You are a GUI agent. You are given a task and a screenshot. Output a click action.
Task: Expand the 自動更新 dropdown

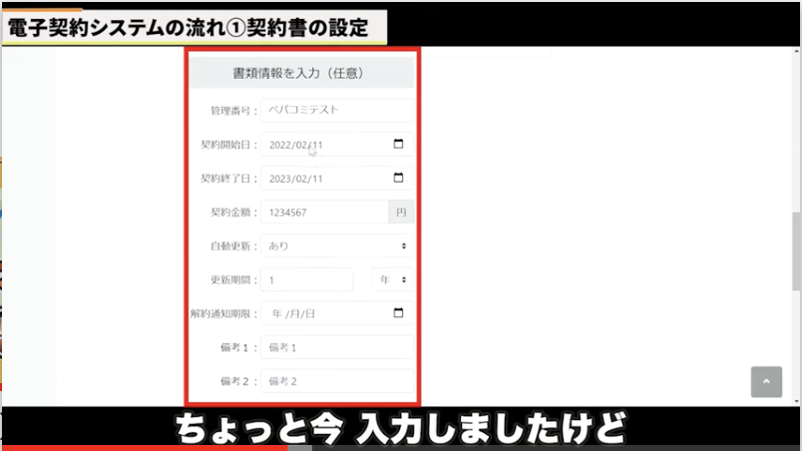click(337, 245)
